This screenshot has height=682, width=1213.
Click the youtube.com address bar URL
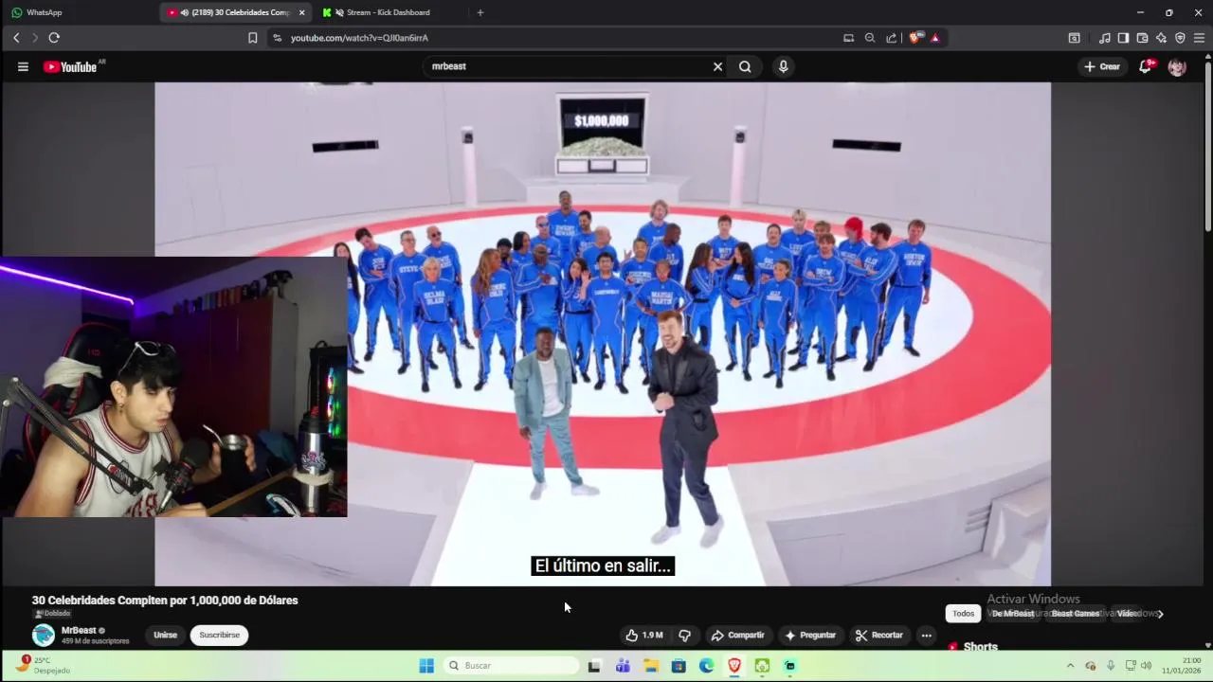[359, 38]
